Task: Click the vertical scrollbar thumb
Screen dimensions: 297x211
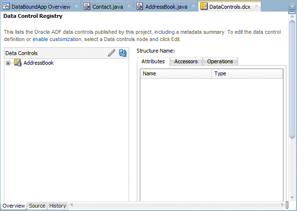Action: (x=292, y=79)
